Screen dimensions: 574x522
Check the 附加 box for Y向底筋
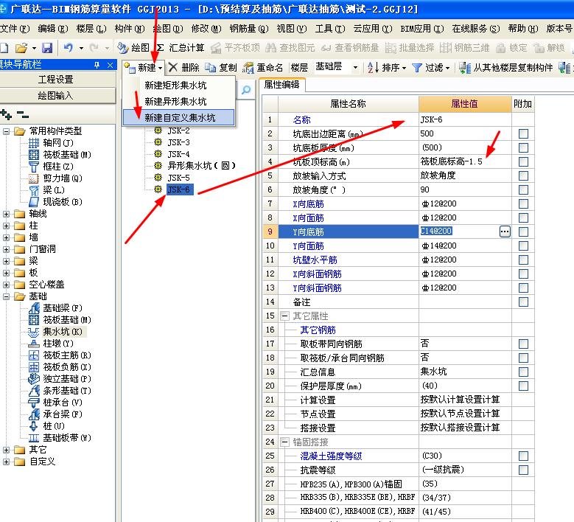[523, 232]
